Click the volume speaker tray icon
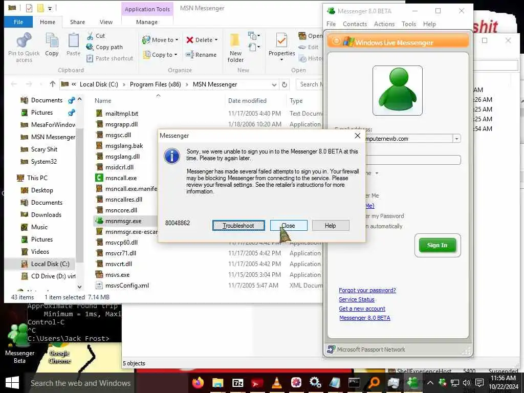This screenshot has height=393, width=524. (467, 383)
